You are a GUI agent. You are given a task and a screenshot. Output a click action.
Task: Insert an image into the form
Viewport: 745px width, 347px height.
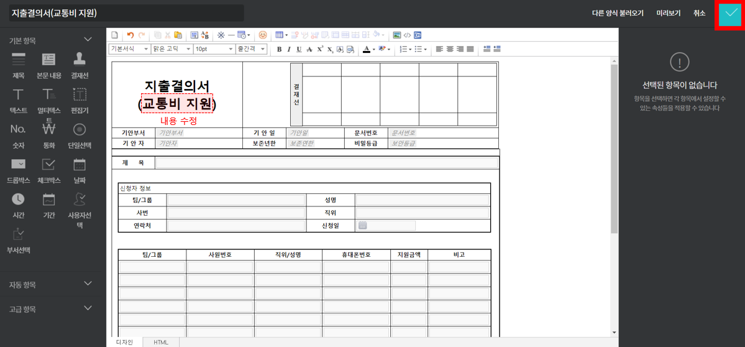click(396, 35)
